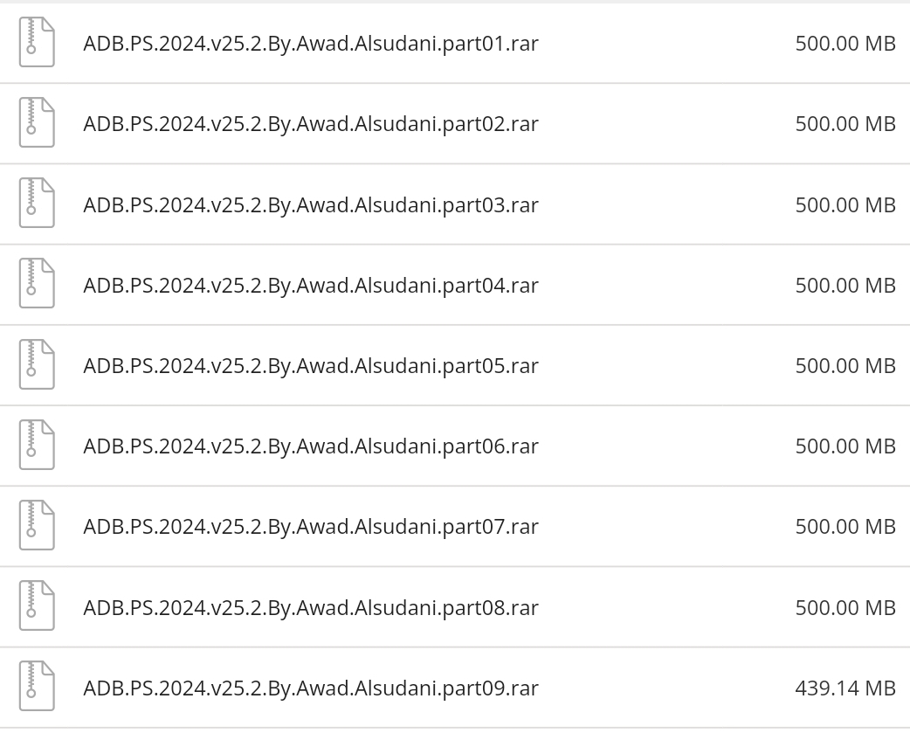Open ADB.PS.2024.v25.2.By.Awad.Alsudani.part01.rar file name
This screenshot has height=740, width=910.
click(x=310, y=43)
